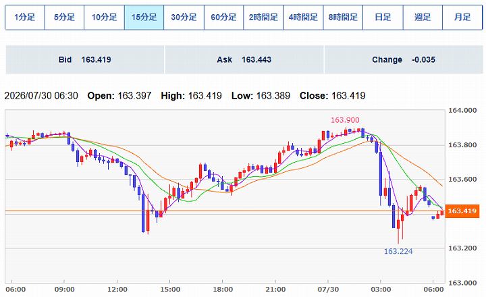Switch to 4時間足 chart view

(x=303, y=18)
